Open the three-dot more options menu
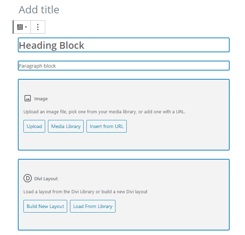 click(38, 27)
